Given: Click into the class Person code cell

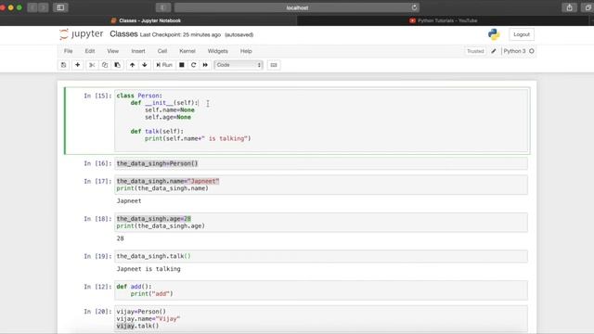Looking at the screenshot, I should (321, 121).
